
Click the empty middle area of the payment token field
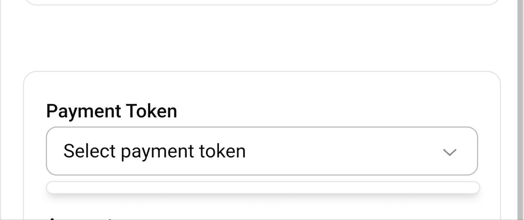pos(336,151)
